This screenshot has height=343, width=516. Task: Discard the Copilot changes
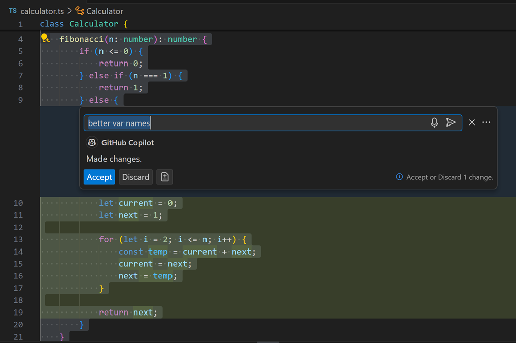pyautogui.click(x=135, y=177)
